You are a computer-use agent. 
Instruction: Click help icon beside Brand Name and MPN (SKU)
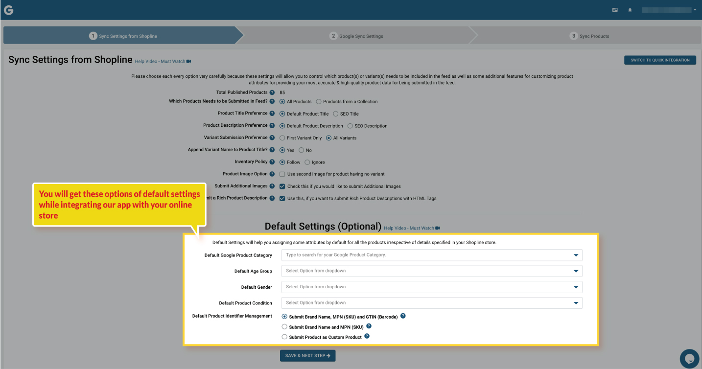[369, 326]
